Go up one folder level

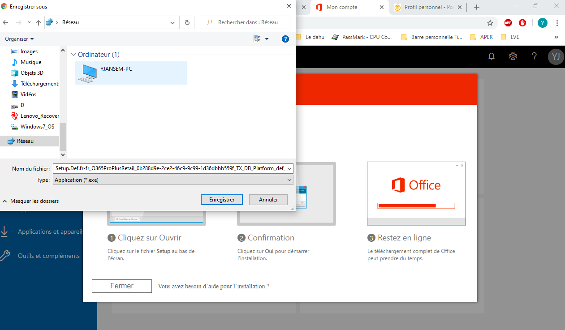point(39,22)
